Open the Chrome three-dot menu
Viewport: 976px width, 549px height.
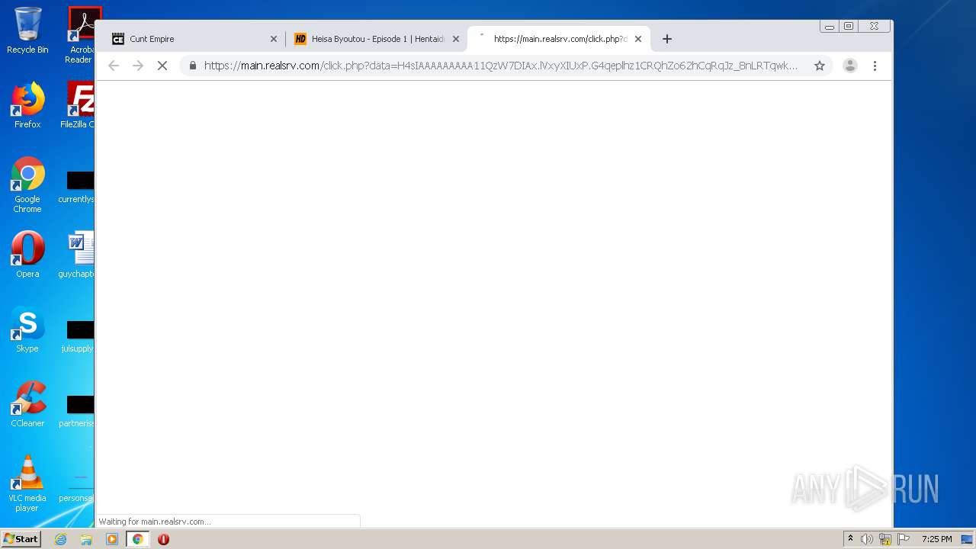[875, 66]
